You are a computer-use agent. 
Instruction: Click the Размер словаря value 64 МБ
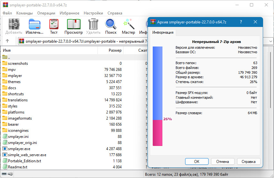[x=252, y=113]
